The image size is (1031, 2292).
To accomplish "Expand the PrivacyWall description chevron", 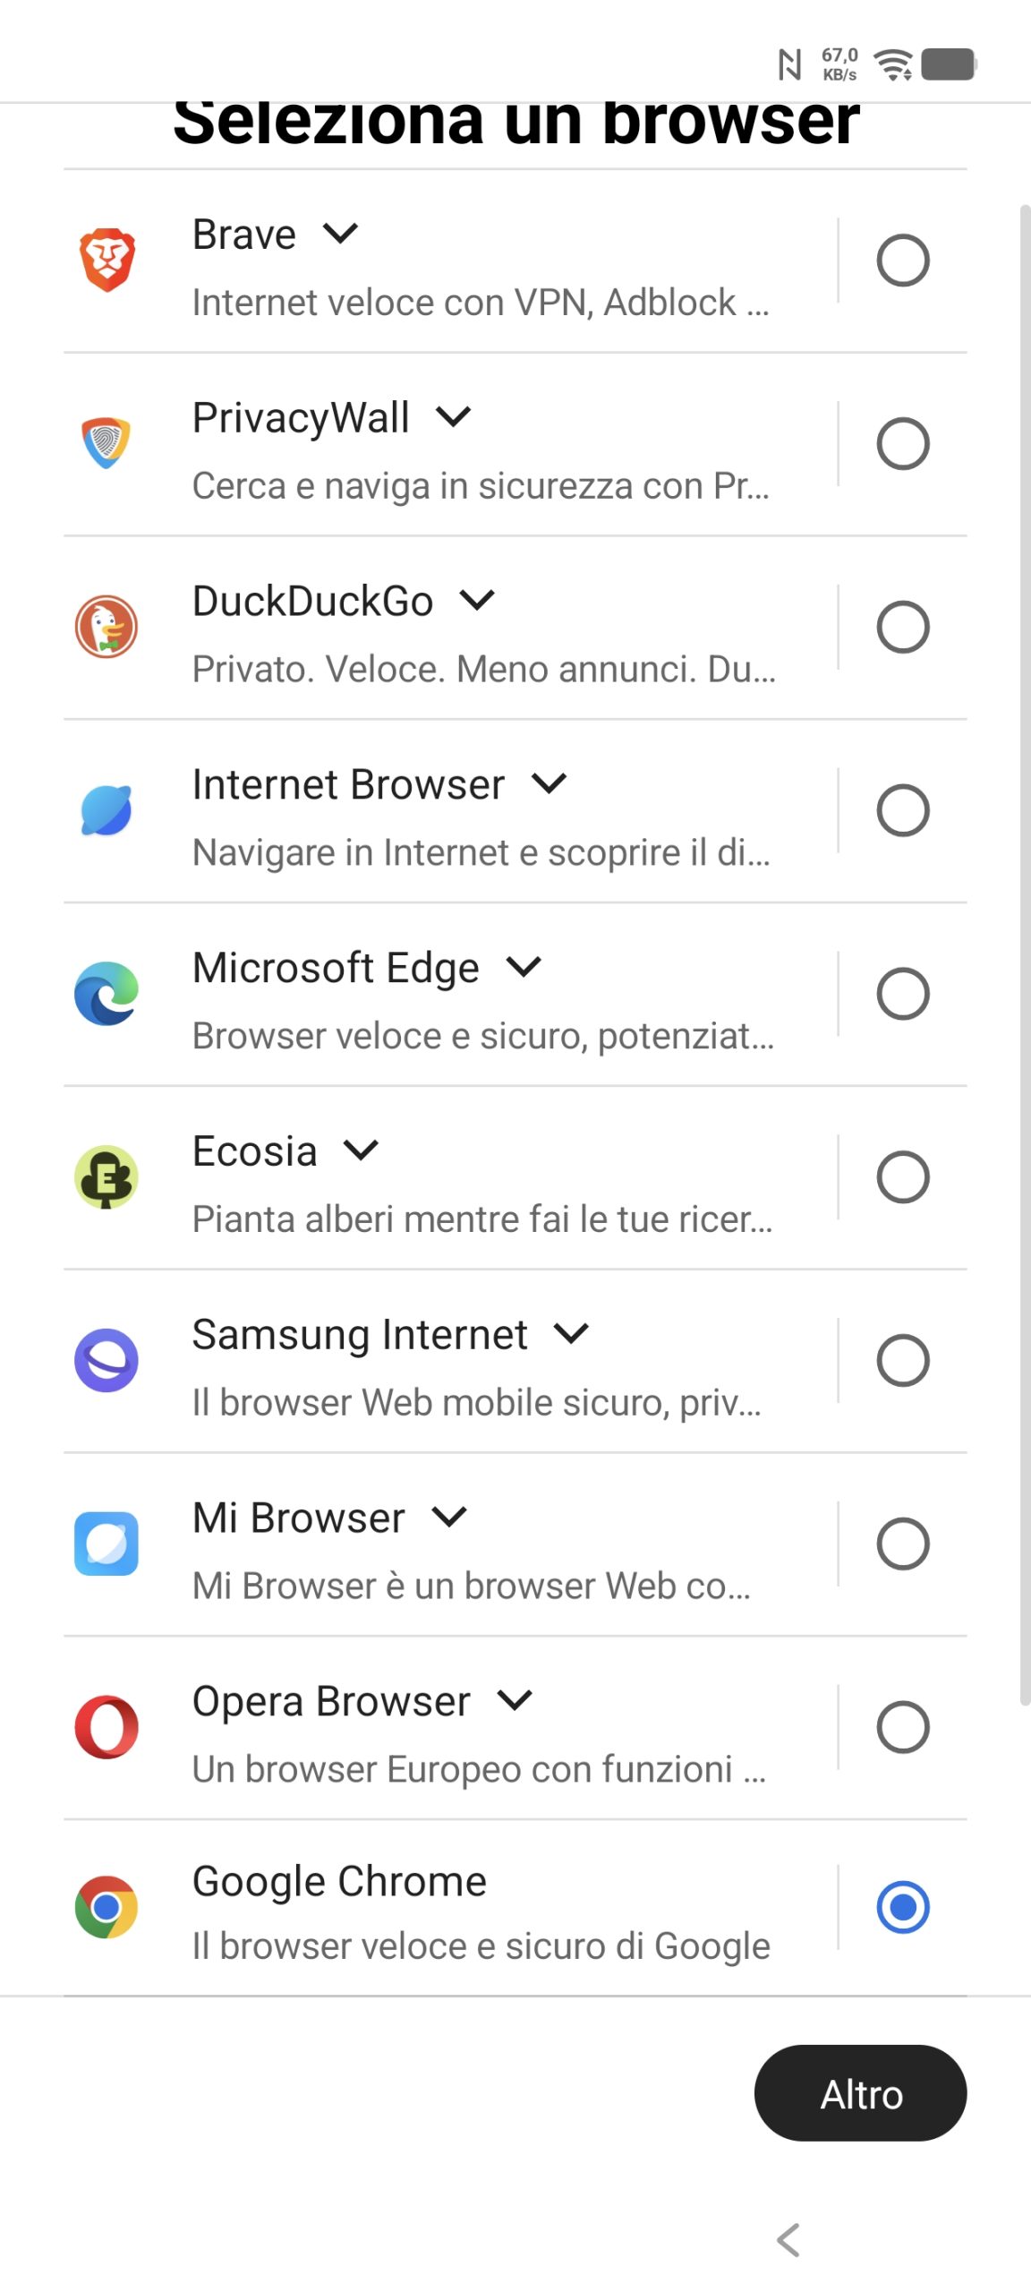I will (454, 417).
